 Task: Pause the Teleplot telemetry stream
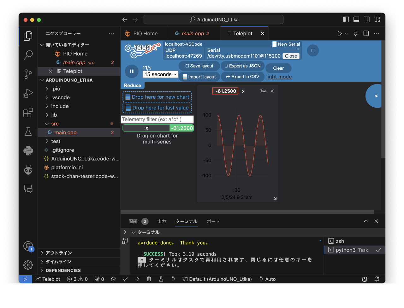(x=132, y=71)
